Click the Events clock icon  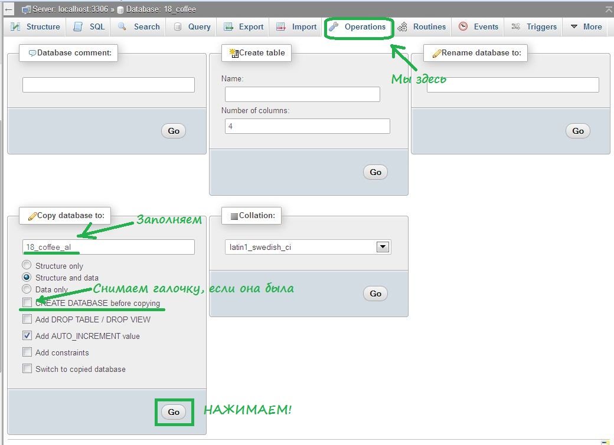pyautogui.click(x=463, y=27)
